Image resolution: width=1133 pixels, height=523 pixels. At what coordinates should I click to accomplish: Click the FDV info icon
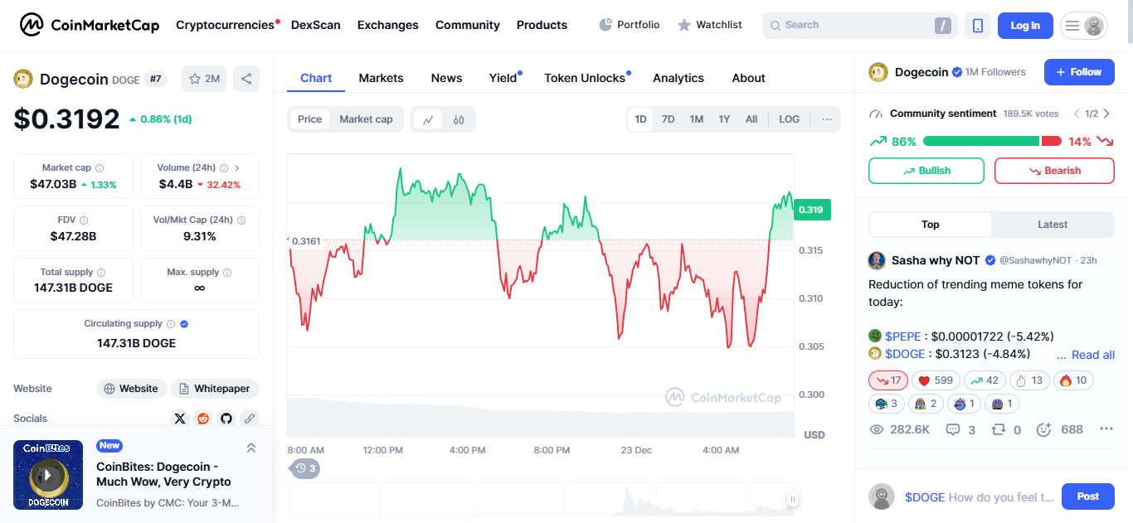click(x=84, y=220)
